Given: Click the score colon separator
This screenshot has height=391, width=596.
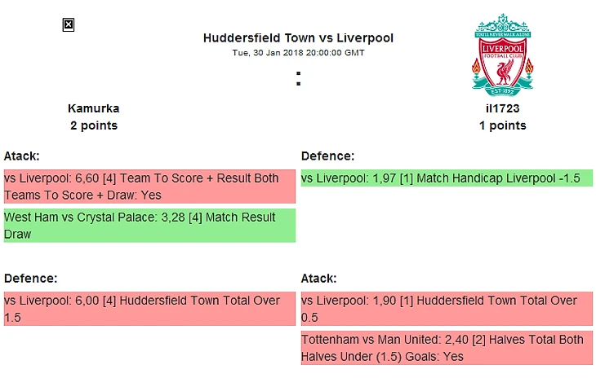Looking at the screenshot, I should 299,79.
